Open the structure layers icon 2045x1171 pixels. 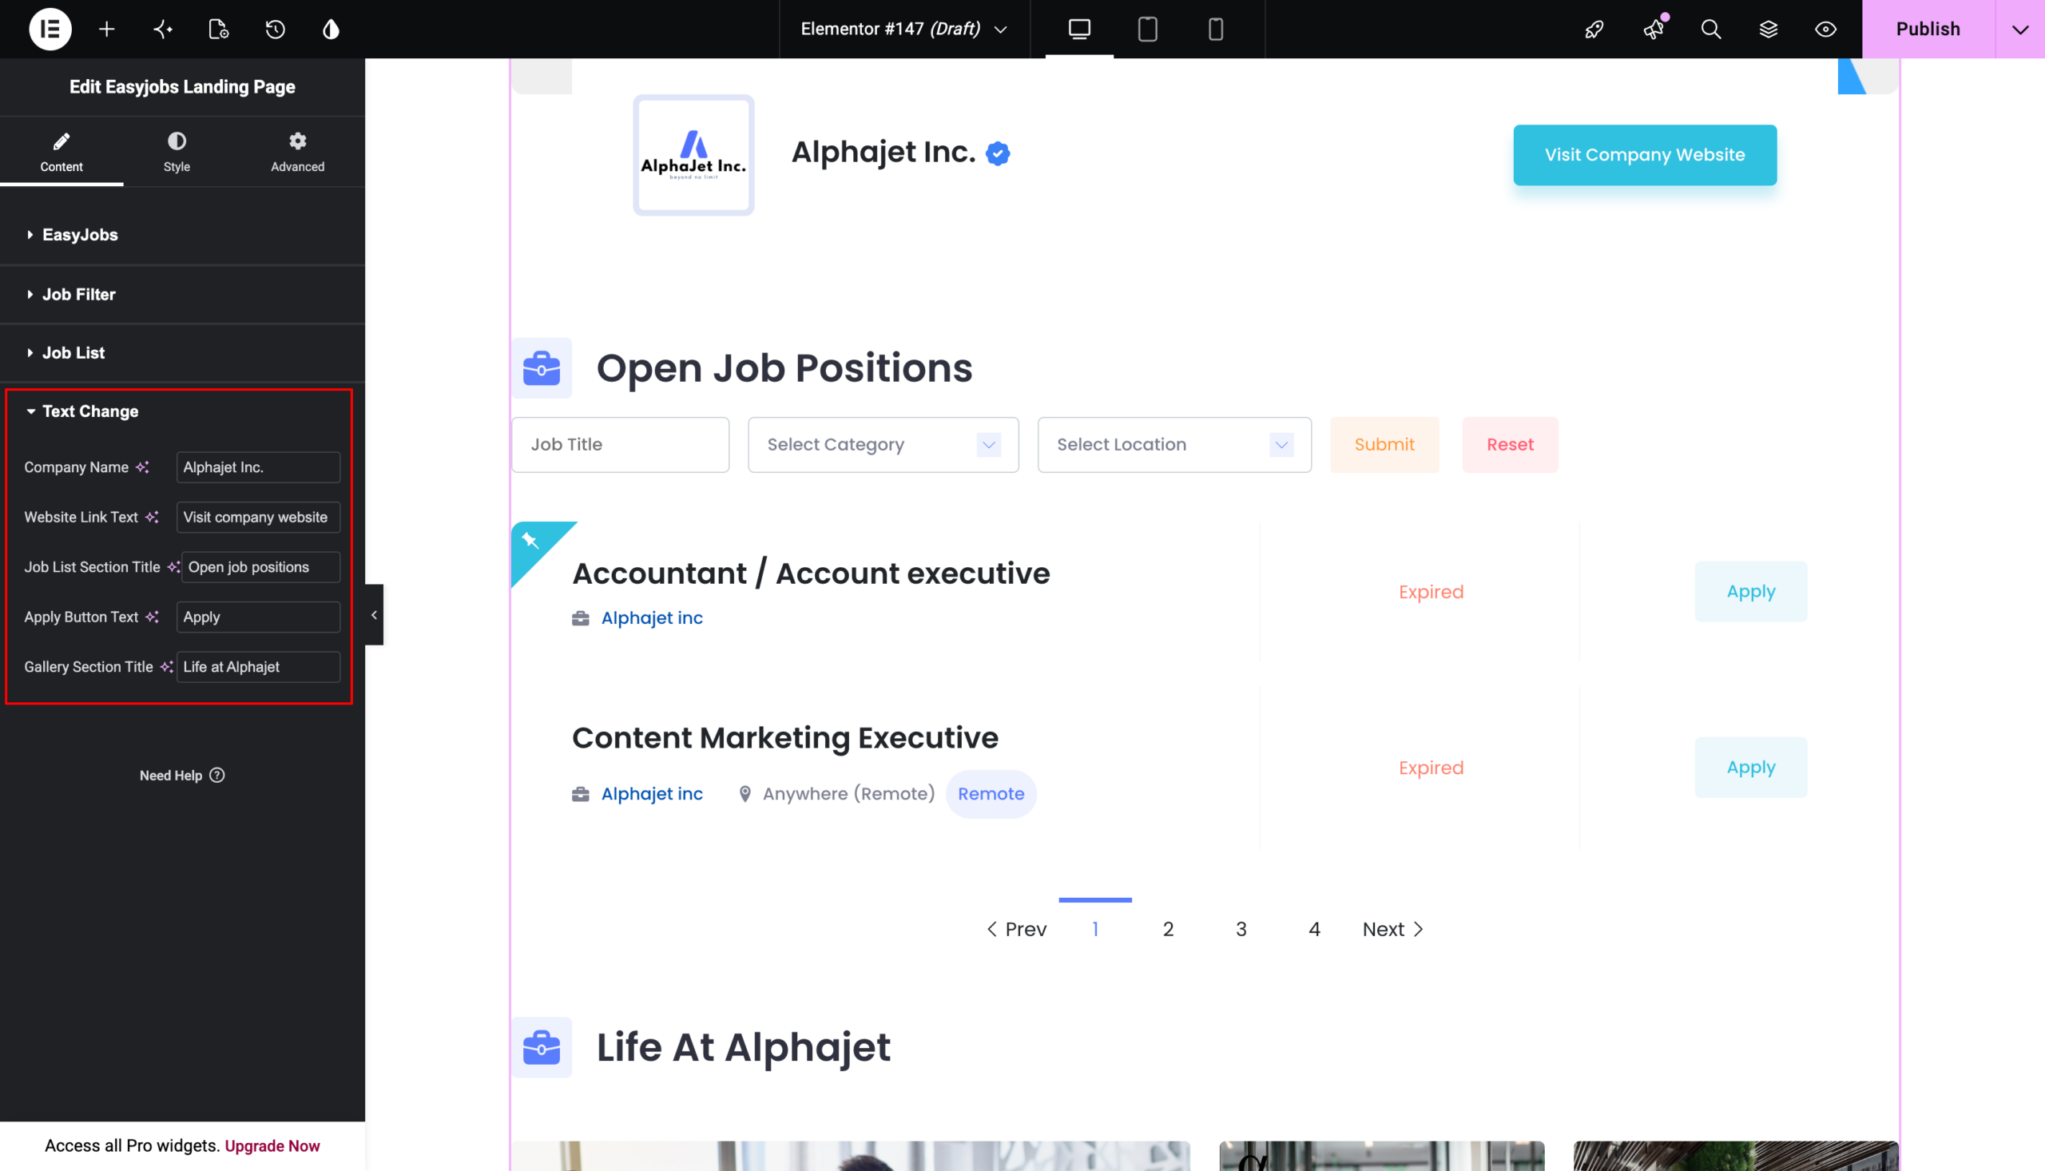point(1768,29)
